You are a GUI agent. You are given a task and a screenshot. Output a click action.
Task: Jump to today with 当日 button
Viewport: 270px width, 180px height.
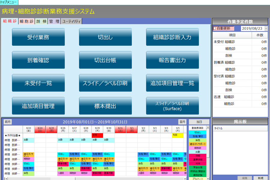point(199,122)
